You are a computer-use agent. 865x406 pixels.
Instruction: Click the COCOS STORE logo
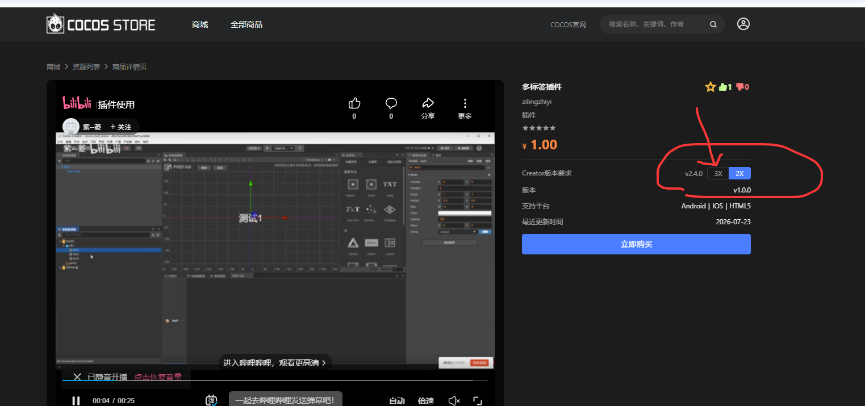pos(101,24)
